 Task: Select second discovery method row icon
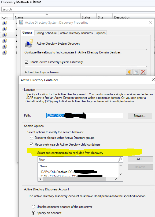point(5,29)
